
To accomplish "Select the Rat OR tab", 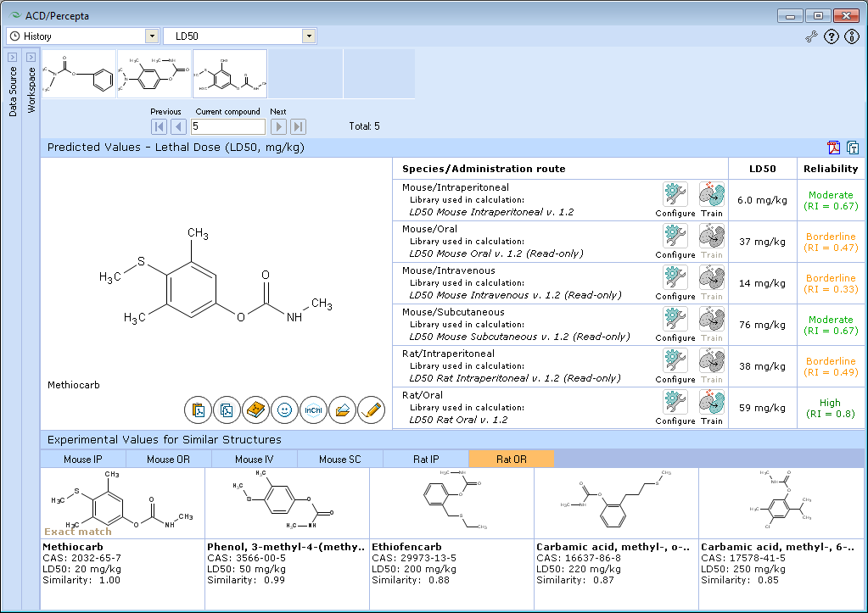I will point(512,460).
